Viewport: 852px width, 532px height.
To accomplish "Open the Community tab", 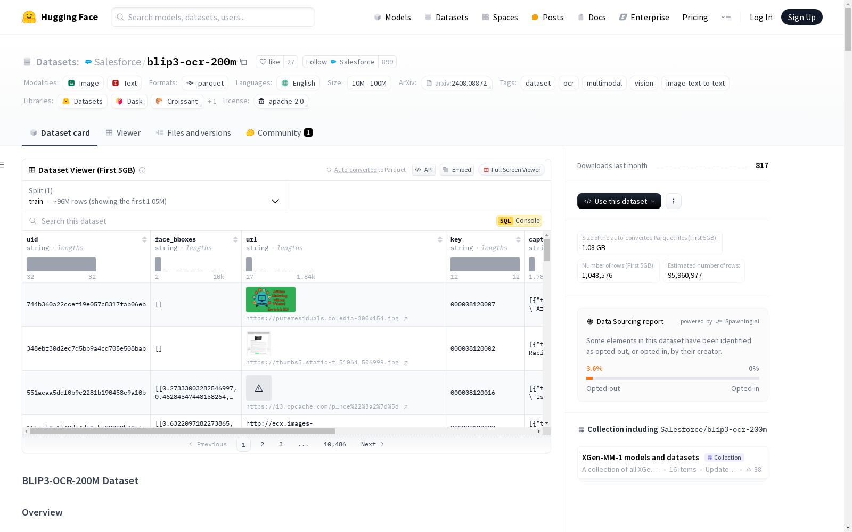I will click(x=279, y=133).
